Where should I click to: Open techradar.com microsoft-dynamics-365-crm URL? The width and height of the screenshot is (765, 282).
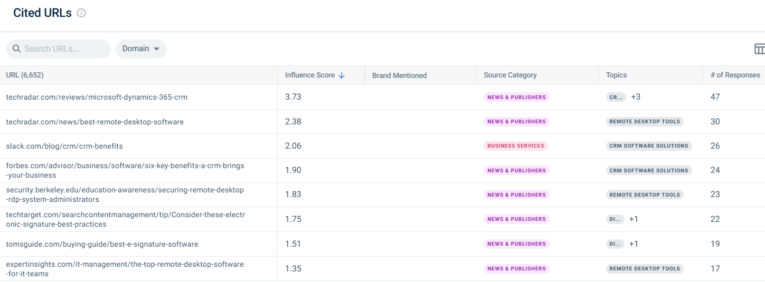pyautogui.click(x=97, y=97)
